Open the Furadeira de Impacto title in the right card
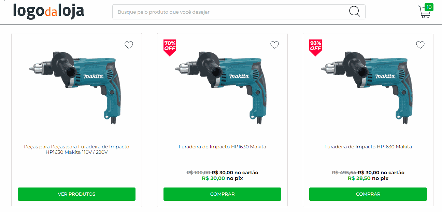The width and height of the screenshot is (442, 212). pos(368,147)
